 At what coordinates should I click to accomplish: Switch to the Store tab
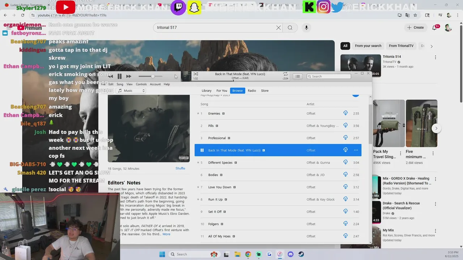pos(265,91)
